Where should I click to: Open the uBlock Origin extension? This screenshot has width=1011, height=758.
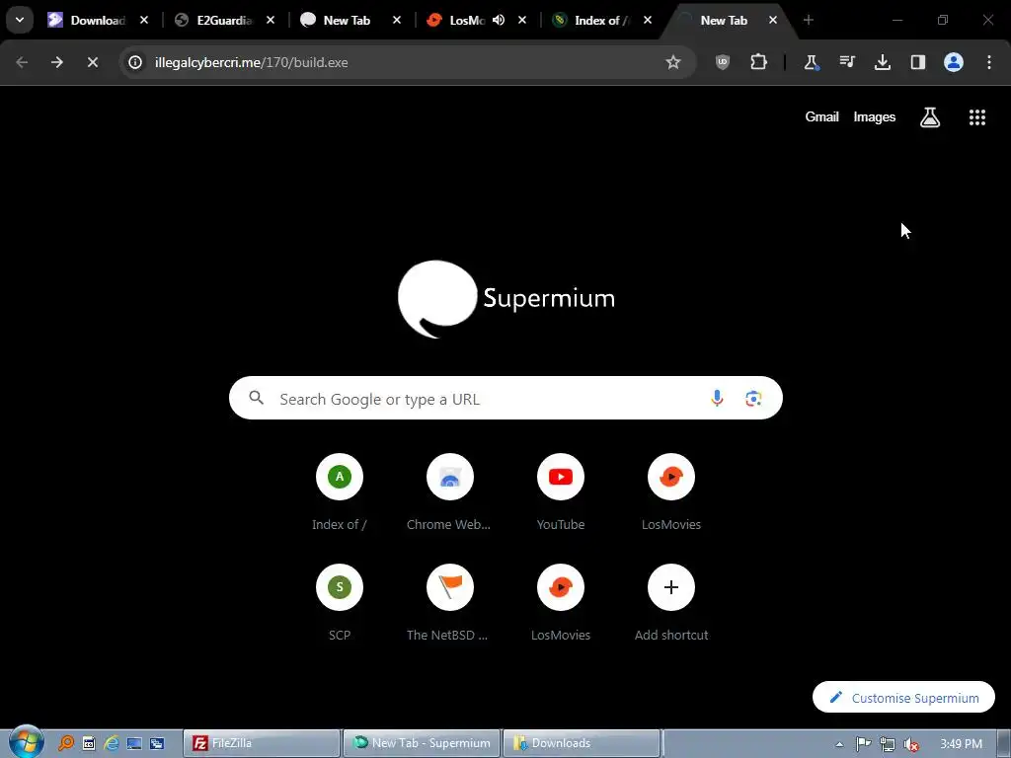tap(723, 62)
